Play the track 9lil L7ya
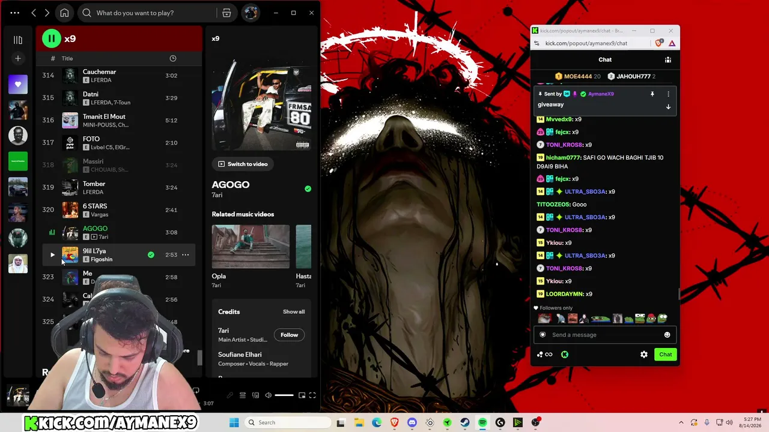Screen dimensions: 769x432 (52, 255)
